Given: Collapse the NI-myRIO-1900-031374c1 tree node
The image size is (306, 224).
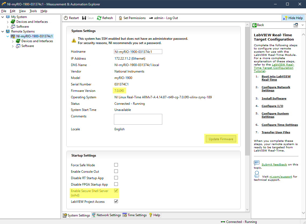Looking at the screenshot, I should click(8, 36).
